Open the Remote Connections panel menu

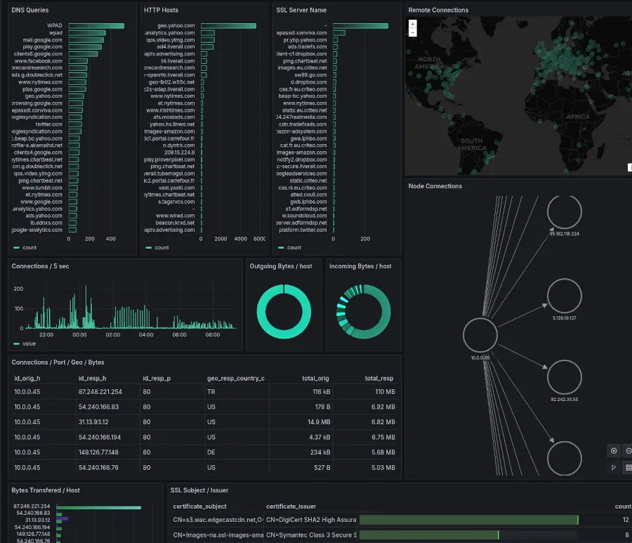[439, 10]
